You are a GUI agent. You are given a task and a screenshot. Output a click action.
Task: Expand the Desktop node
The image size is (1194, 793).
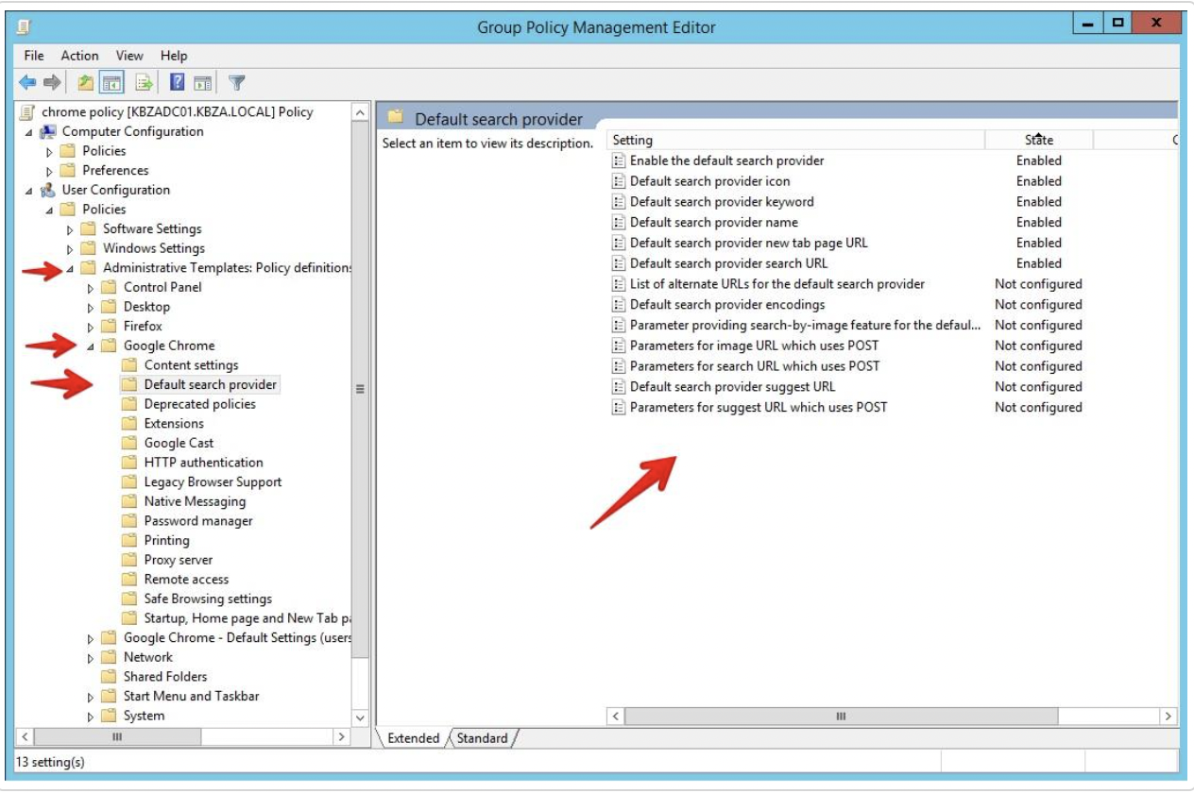(x=92, y=308)
